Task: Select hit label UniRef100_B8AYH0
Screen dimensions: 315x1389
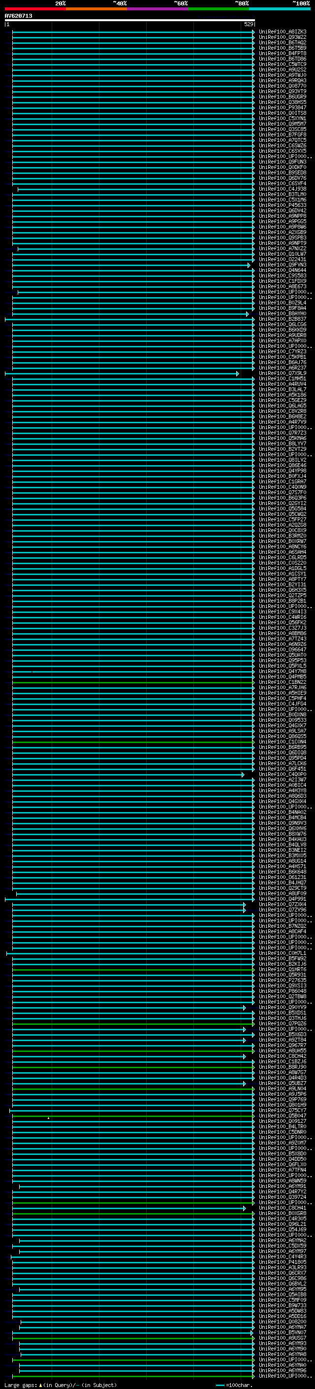Action: coord(282,314)
